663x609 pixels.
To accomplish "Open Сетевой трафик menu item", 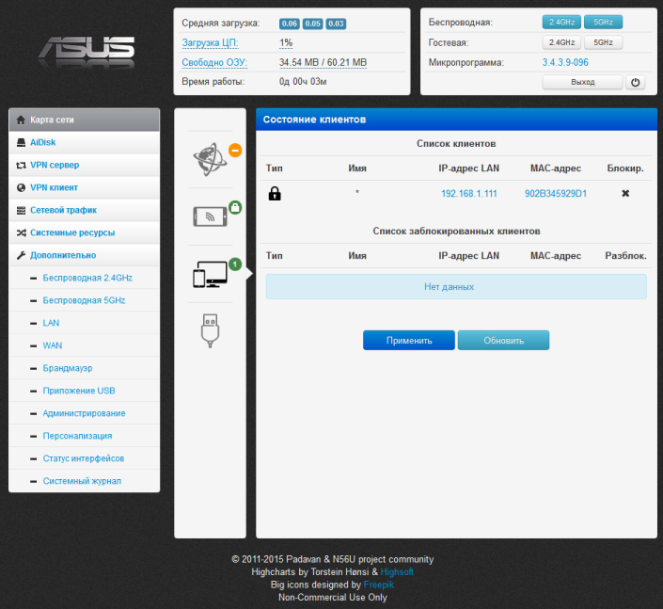I will coord(84,210).
